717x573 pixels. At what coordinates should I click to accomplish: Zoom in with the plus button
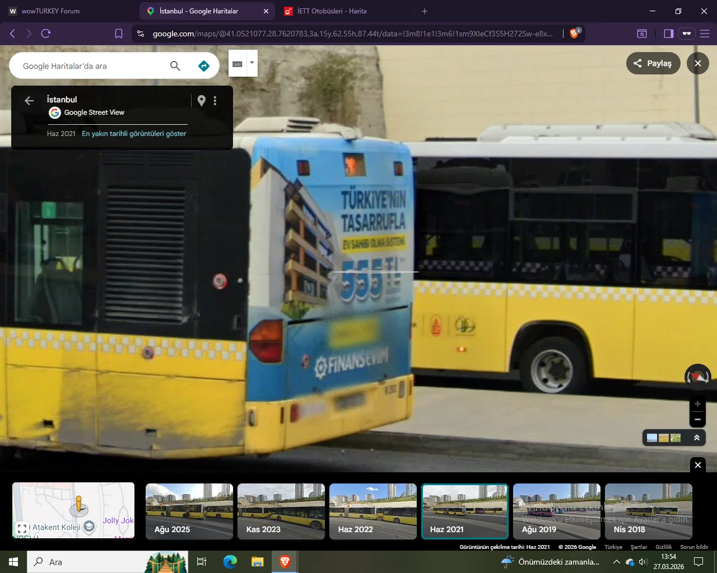(x=697, y=404)
